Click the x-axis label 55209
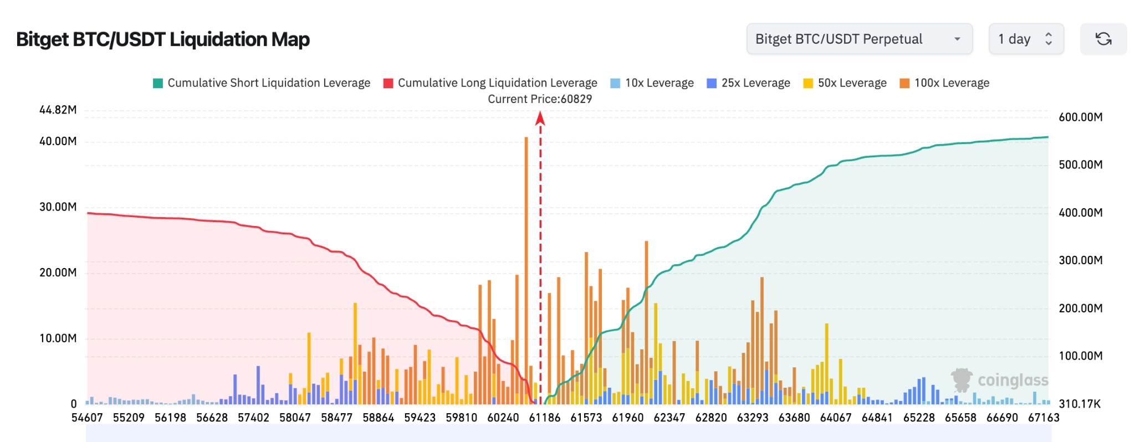 (x=129, y=418)
